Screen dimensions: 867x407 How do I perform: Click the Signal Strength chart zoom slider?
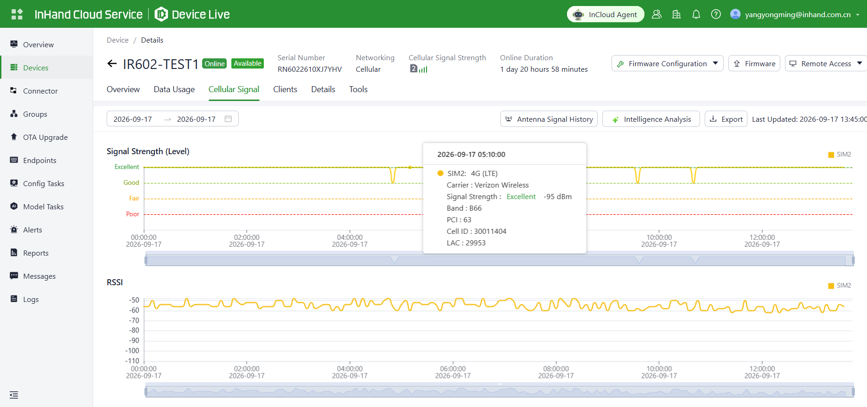(x=499, y=260)
